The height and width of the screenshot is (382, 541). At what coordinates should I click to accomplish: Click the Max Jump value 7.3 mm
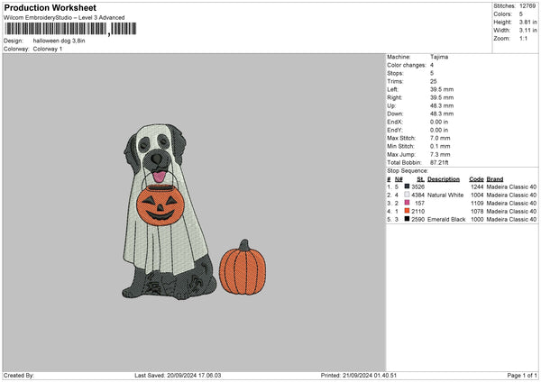click(440, 154)
